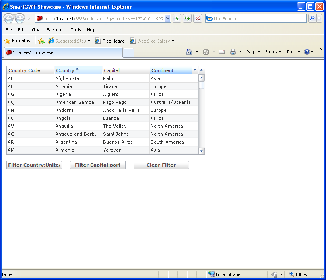This screenshot has width=326, height=280.
Task: Go forward with the browser Forward arrow
Action: point(20,19)
